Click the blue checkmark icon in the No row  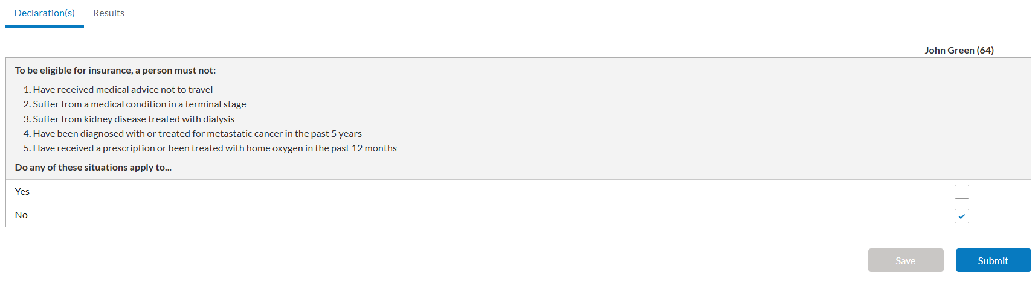pyautogui.click(x=961, y=216)
